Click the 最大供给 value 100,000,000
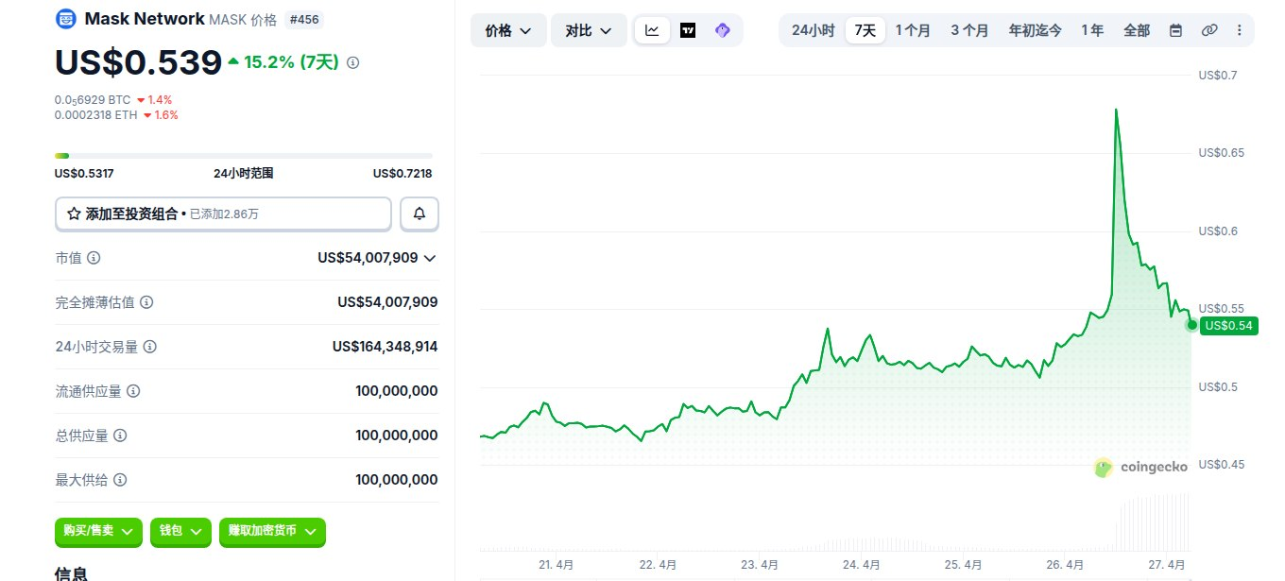Viewport: 1285px width, 581px height. point(397,480)
